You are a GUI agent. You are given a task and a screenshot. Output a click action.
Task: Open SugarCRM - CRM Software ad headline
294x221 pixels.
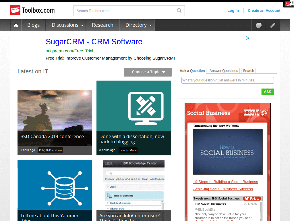(94, 41)
